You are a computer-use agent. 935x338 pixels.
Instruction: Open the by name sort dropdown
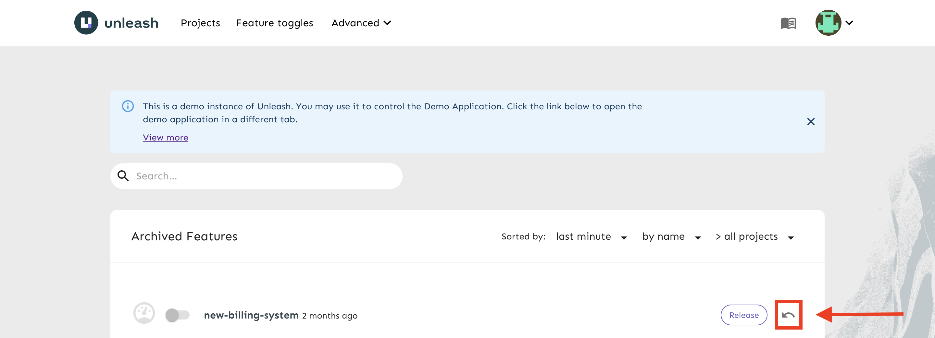tap(671, 237)
